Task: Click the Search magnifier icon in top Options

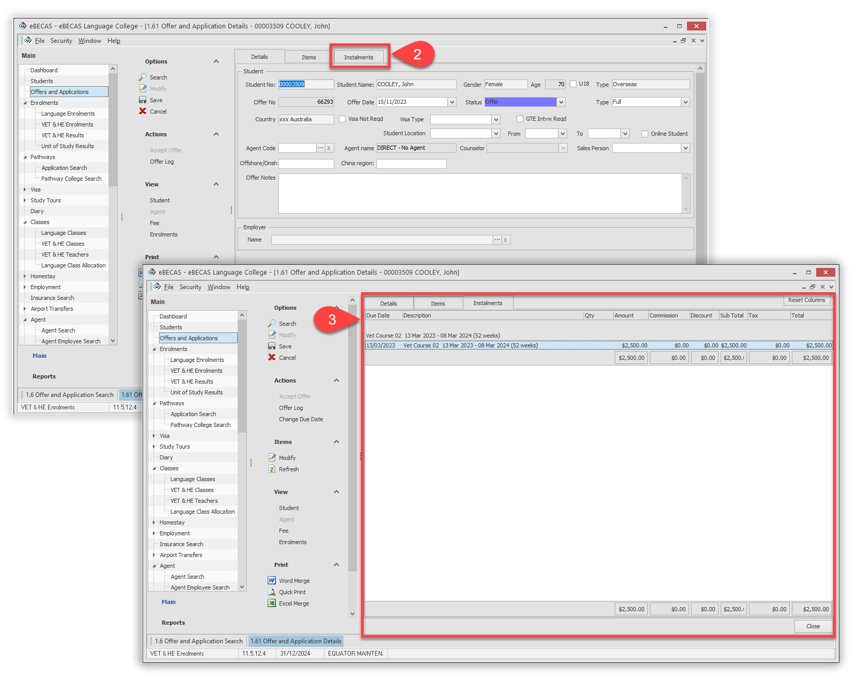Action: [143, 77]
